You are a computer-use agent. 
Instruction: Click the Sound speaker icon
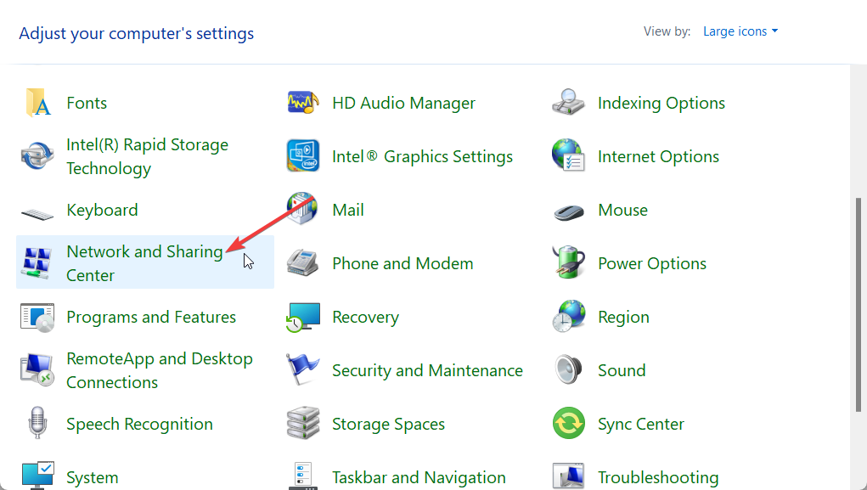tap(568, 370)
